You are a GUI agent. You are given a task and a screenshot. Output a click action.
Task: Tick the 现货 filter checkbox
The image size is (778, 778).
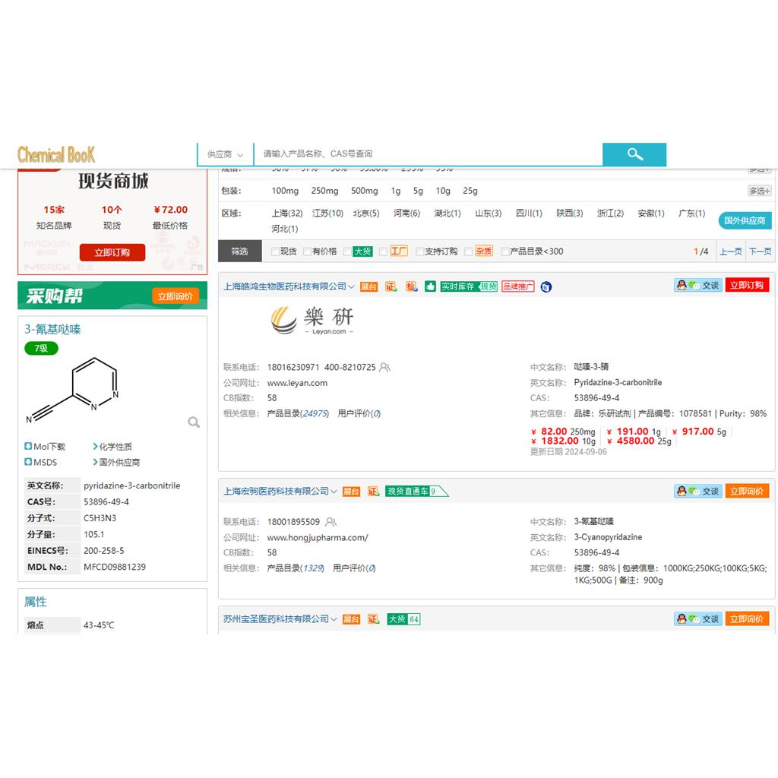click(275, 251)
